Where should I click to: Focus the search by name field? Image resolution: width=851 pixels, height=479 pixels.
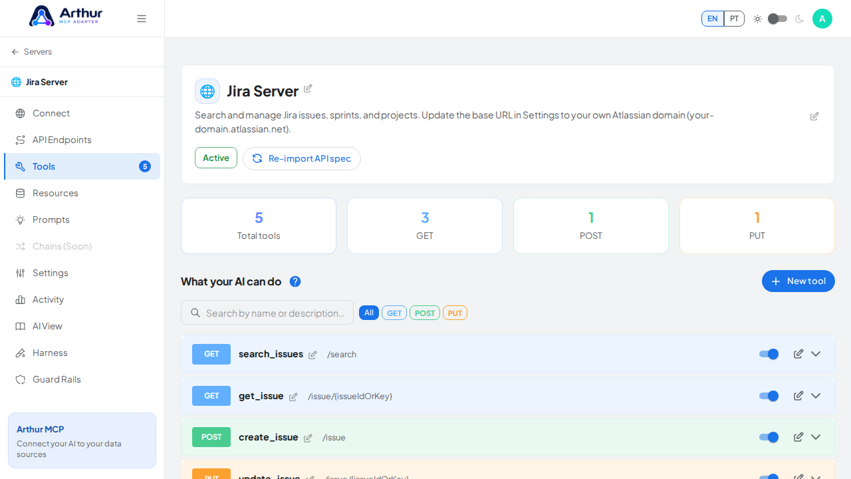click(267, 313)
